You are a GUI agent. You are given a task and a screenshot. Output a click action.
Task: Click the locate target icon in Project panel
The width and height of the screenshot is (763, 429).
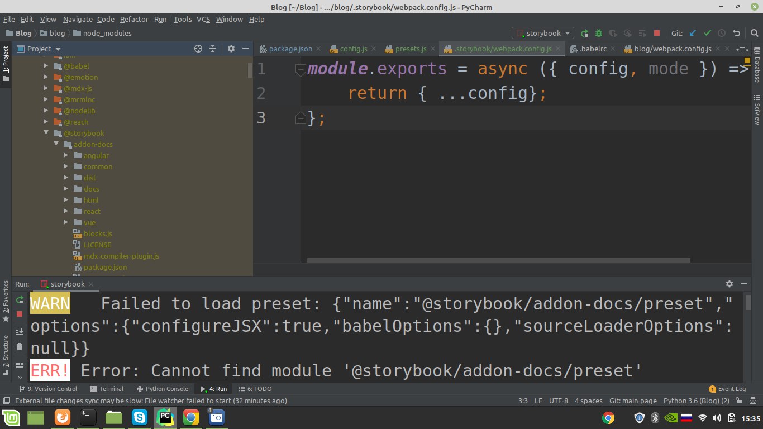click(x=198, y=49)
